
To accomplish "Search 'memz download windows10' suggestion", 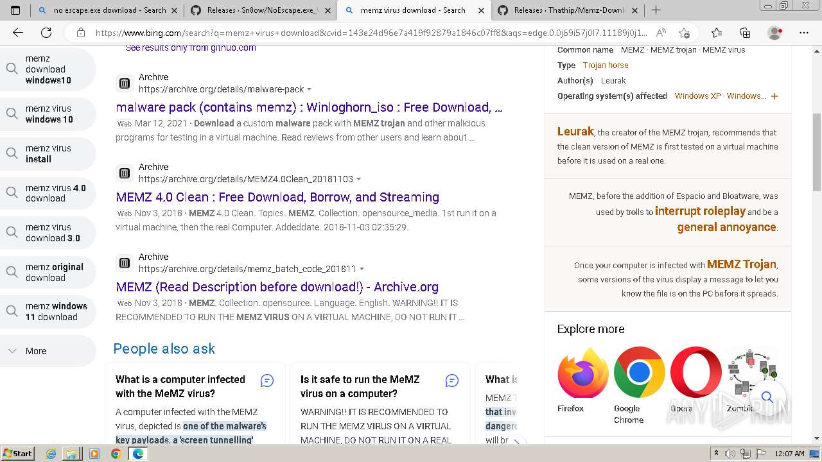I will point(48,69).
